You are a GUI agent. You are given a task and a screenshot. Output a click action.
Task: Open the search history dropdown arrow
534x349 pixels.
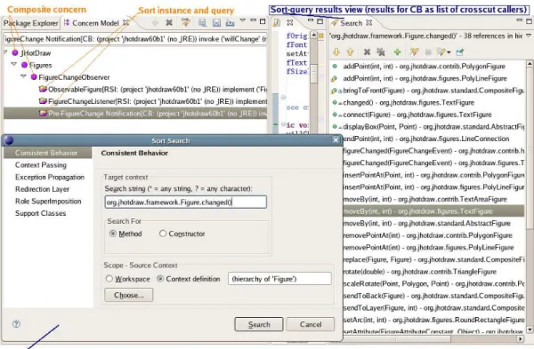[449, 52]
